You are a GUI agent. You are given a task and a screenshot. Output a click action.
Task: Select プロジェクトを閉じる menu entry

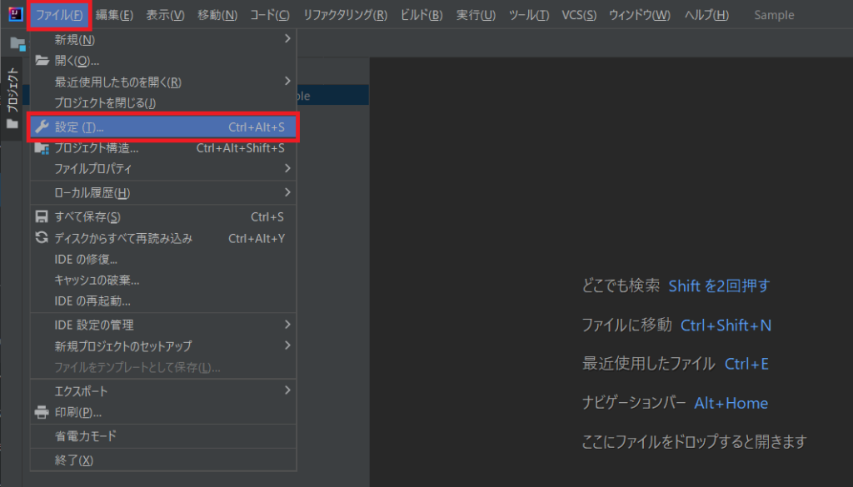click(x=105, y=102)
